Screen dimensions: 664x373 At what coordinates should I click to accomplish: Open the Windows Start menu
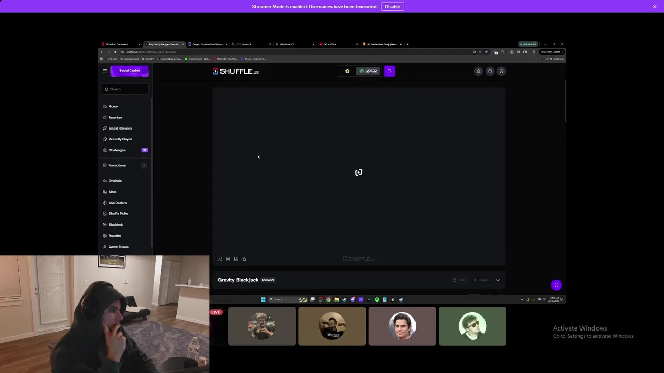point(263,299)
